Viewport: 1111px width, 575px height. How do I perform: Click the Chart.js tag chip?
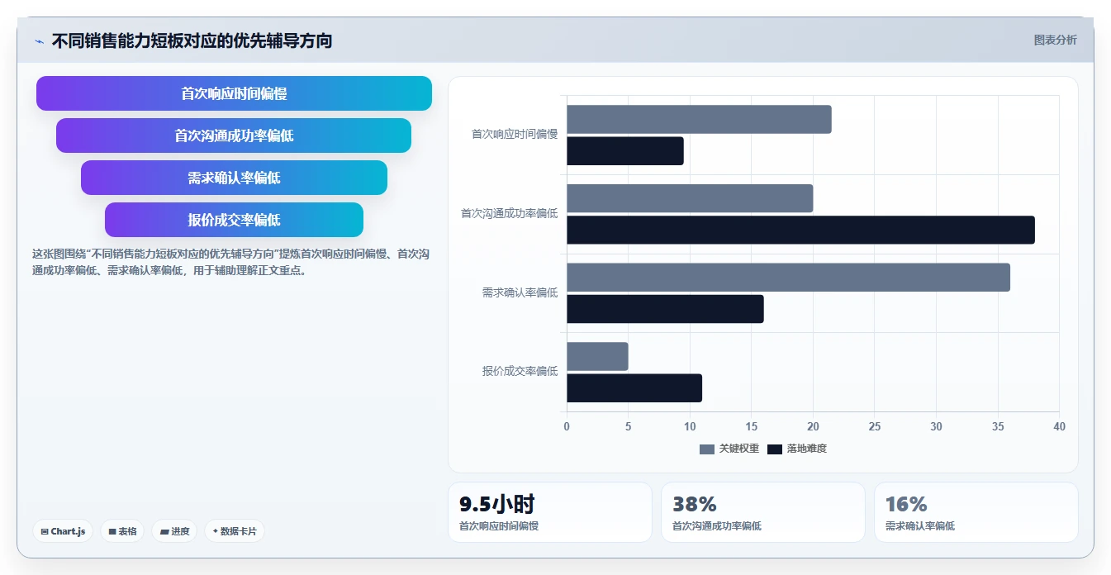pos(63,531)
